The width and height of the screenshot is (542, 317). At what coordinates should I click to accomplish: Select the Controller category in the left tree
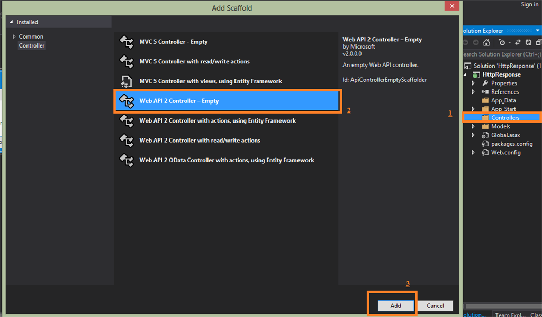coord(31,45)
